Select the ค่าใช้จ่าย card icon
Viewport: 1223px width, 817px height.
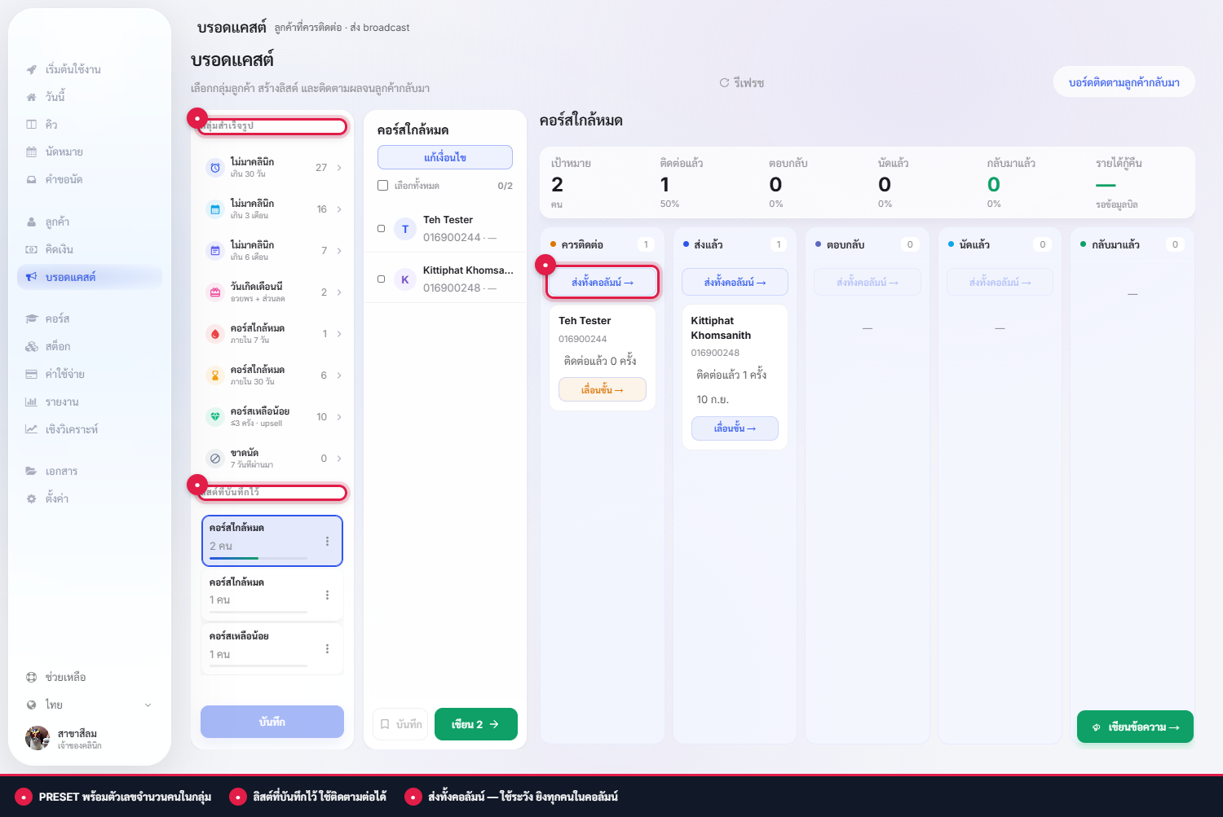tap(31, 375)
